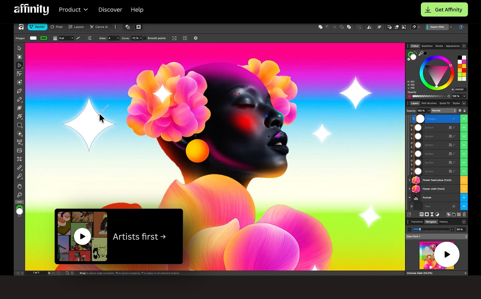Select the Rectangle shape tool
The image size is (481, 299).
point(19,125)
